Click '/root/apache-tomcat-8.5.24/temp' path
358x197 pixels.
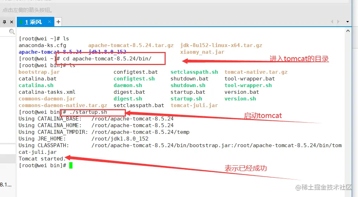pos(140,132)
